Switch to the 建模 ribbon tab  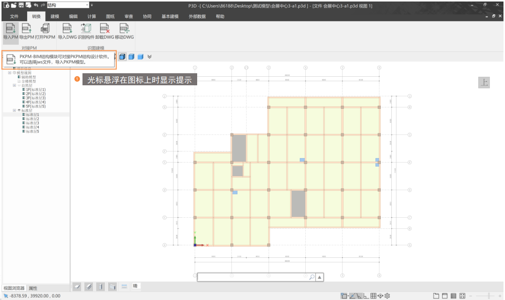pyautogui.click(x=55, y=17)
